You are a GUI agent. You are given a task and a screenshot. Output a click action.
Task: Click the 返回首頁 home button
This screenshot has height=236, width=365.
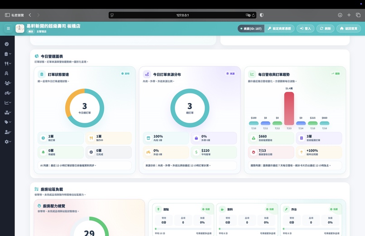(x=349, y=28)
